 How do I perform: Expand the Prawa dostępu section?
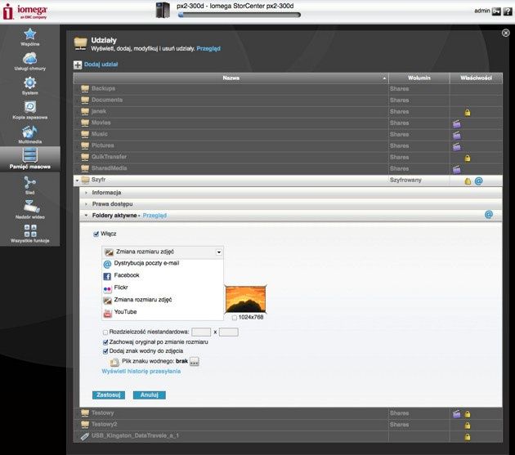point(87,204)
